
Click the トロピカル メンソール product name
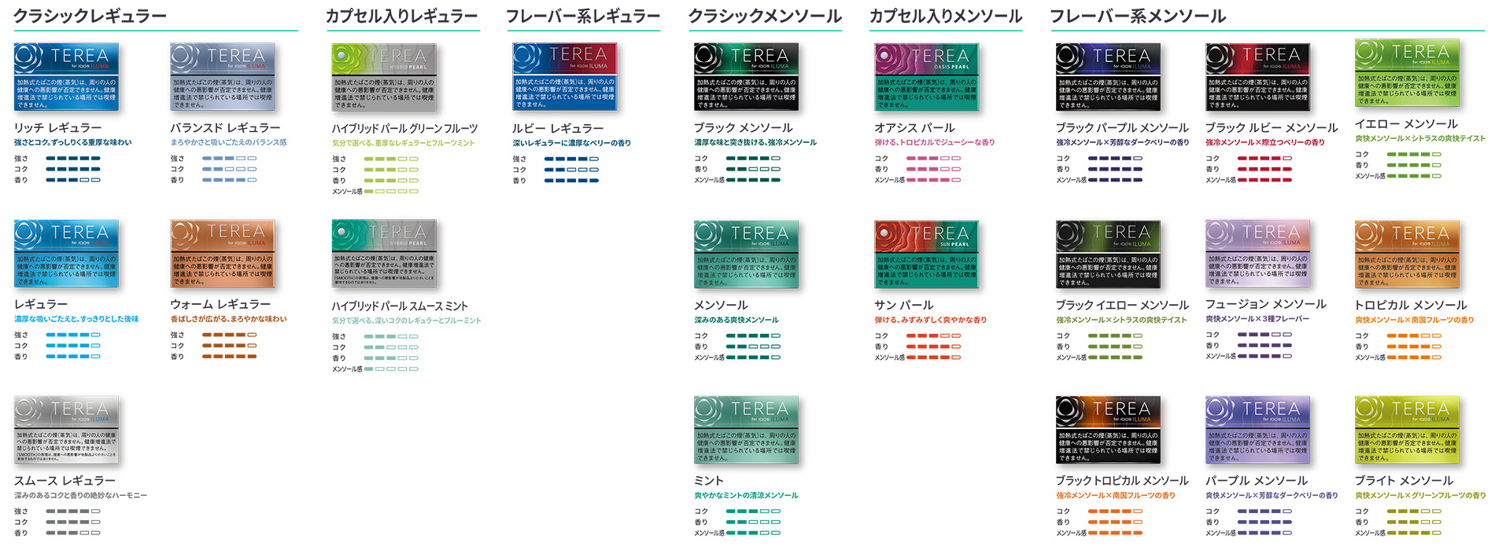[1411, 305]
